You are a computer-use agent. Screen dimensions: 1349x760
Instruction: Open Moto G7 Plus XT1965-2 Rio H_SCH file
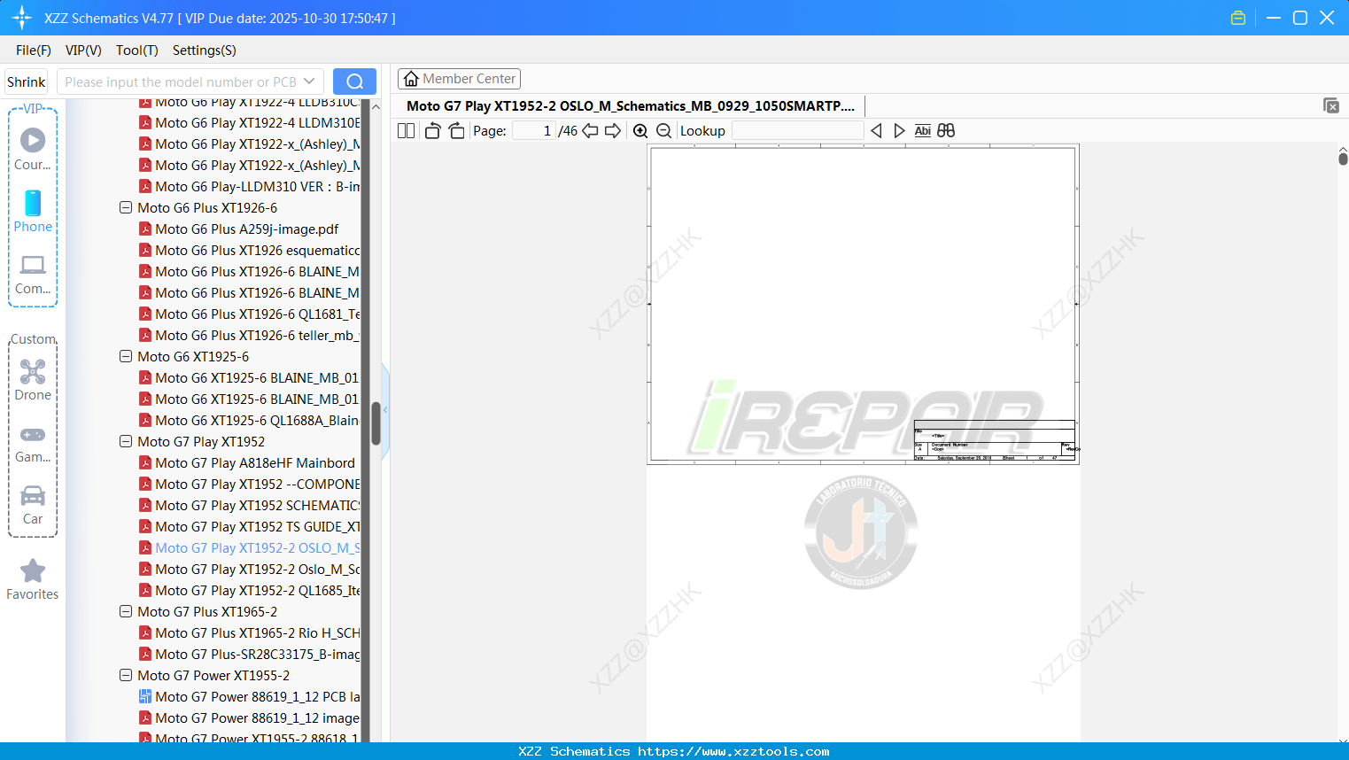pyautogui.click(x=250, y=633)
